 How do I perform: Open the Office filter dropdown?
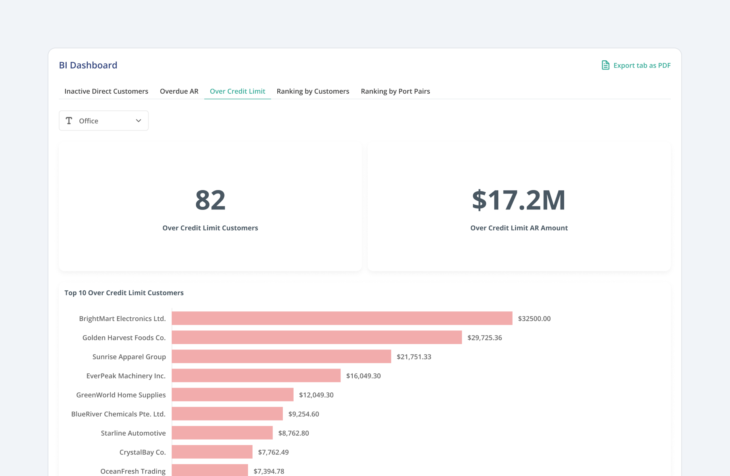point(103,121)
